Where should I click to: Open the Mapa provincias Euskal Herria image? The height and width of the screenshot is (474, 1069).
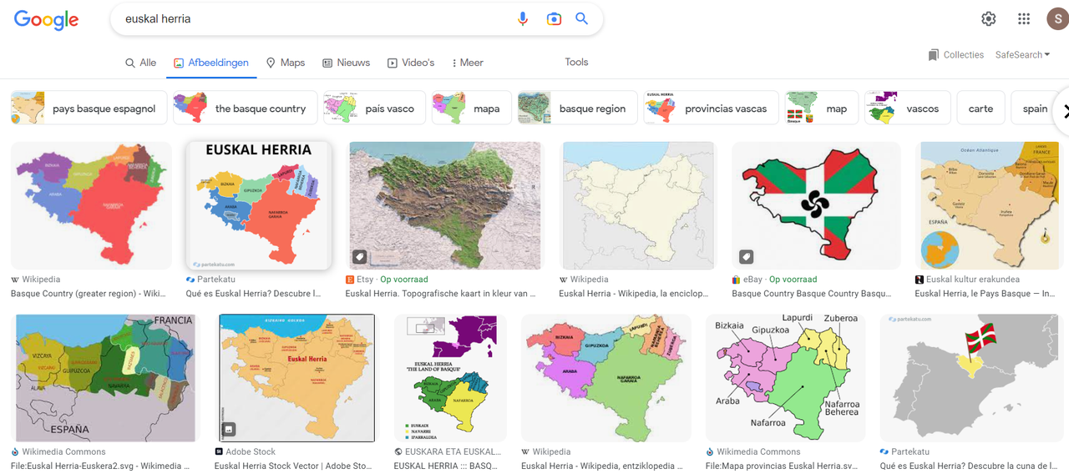(785, 378)
